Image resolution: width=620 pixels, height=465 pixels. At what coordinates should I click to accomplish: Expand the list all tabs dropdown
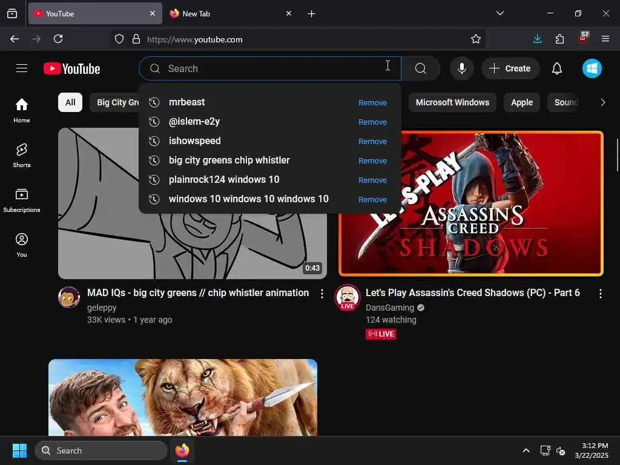[x=500, y=13]
